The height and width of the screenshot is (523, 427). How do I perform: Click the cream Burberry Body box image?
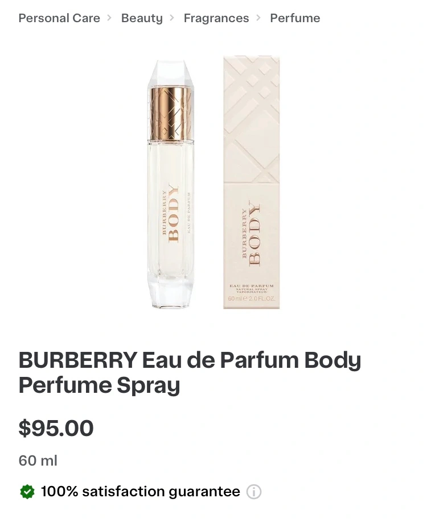point(251,182)
